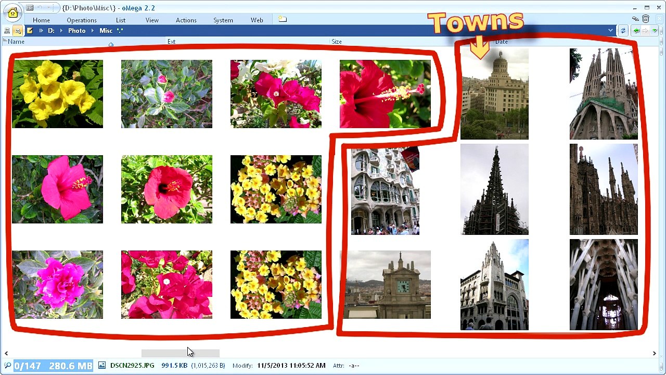Open the recycle bin icon at top right

[646, 19]
